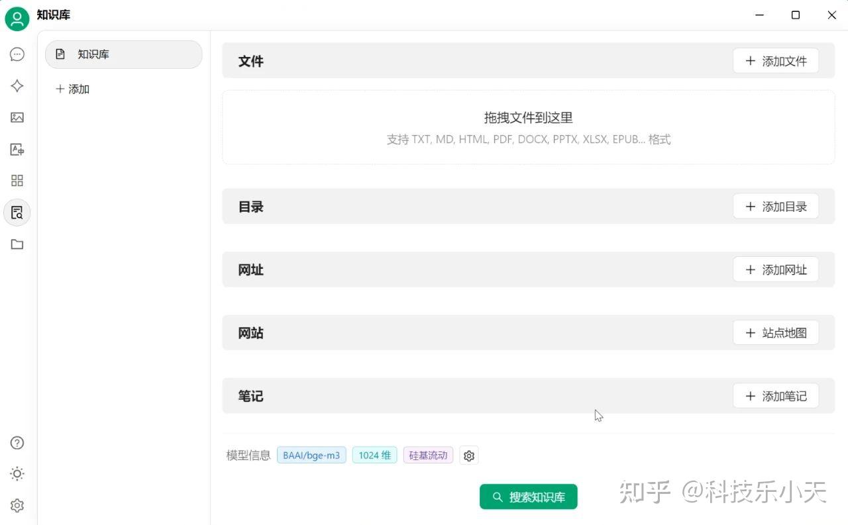The height and width of the screenshot is (525, 848).
Task: Open the files folder panel
Action: click(17, 244)
